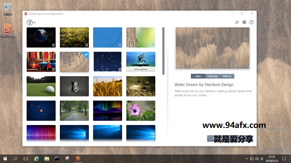The image size is (291, 163).
Task: Switch to the Info tab
Action: pos(198,76)
